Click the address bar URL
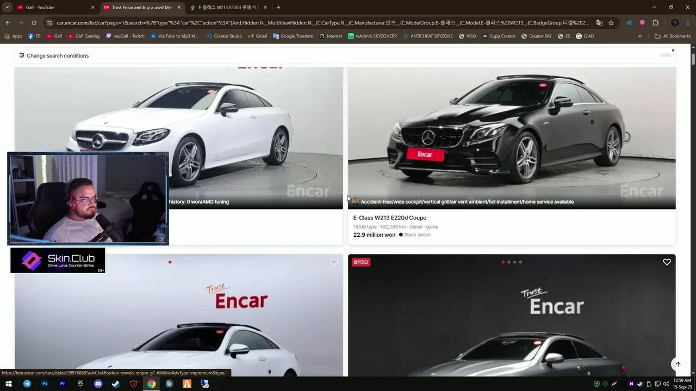 (322, 23)
